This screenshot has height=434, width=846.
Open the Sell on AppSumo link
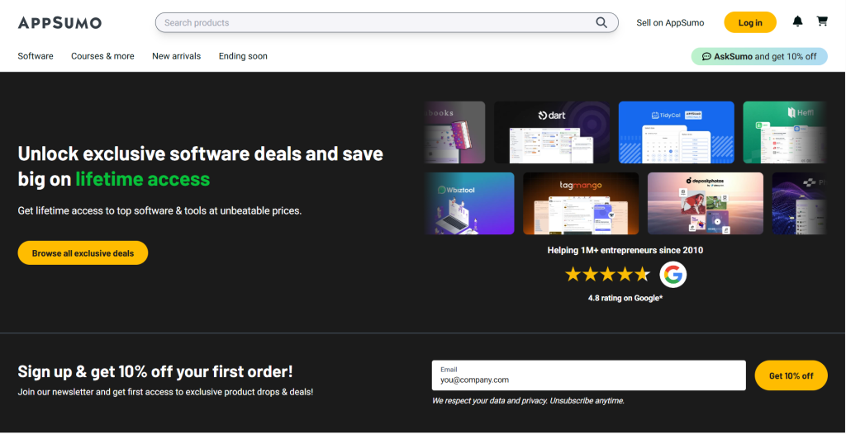(x=670, y=22)
